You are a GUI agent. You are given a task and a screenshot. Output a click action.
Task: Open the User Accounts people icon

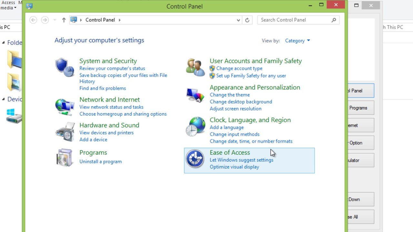pos(195,67)
